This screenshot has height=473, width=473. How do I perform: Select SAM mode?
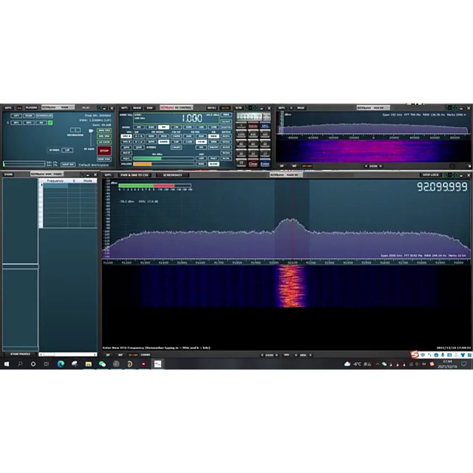click(151, 127)
